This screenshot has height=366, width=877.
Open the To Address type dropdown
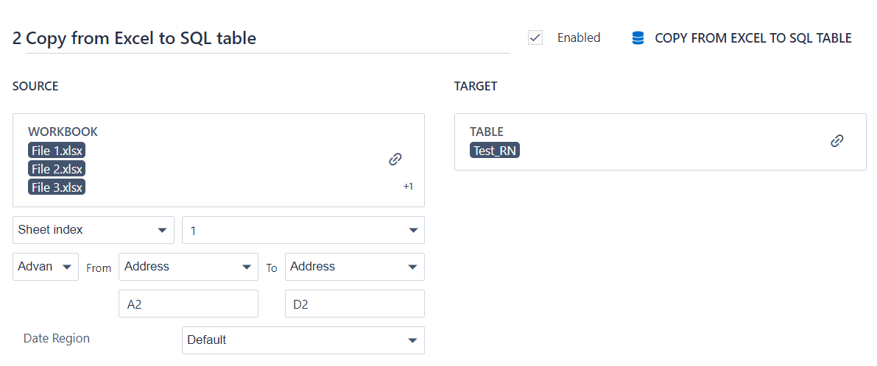354,267
